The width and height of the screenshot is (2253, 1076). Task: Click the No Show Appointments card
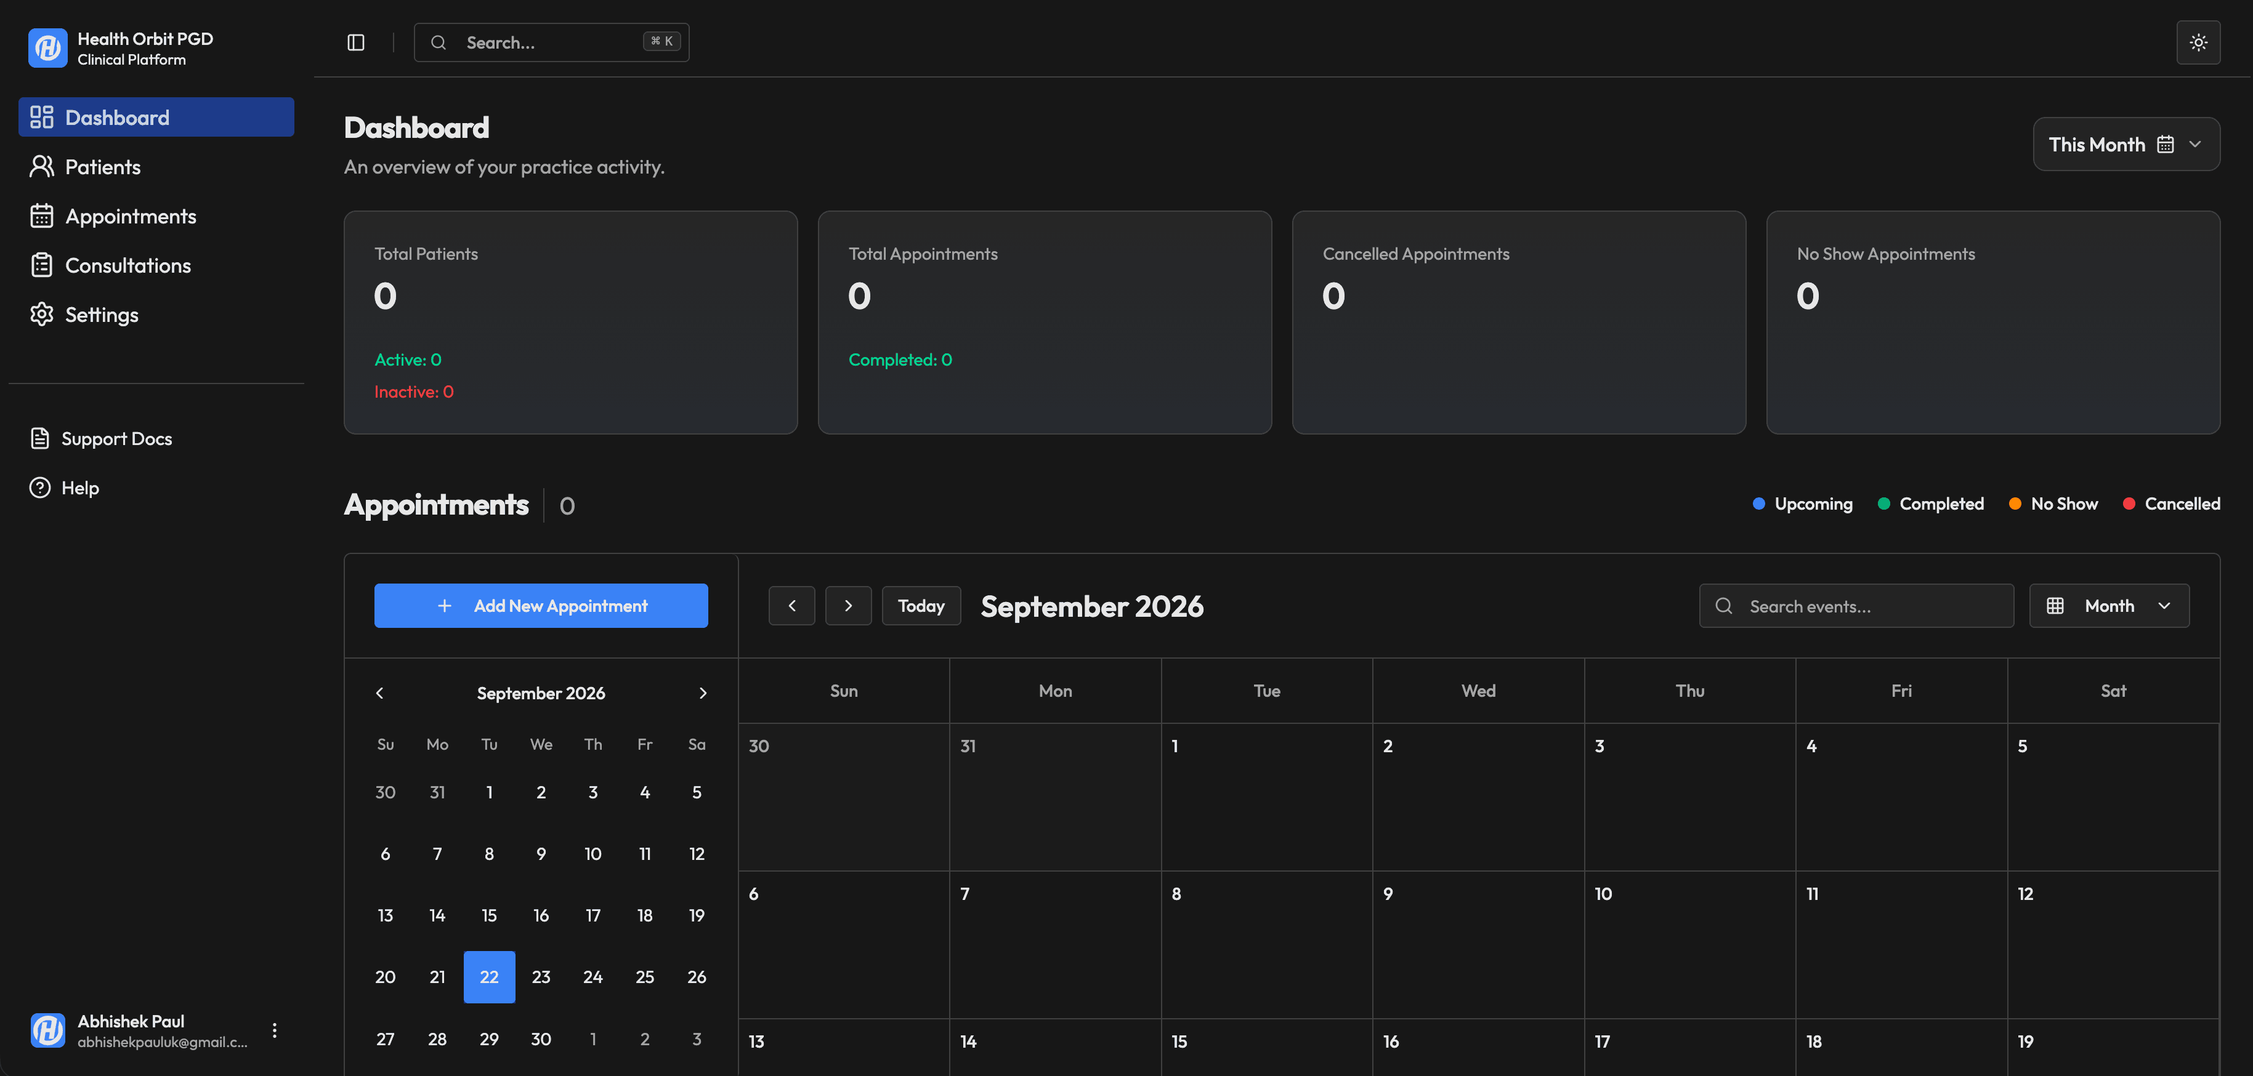[x=1992, y=323]
